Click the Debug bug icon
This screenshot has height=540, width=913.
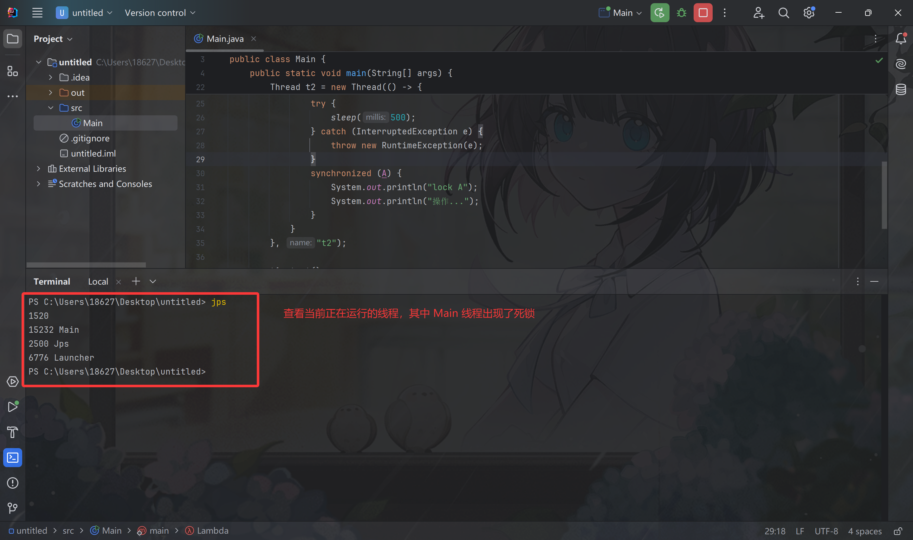click(681, 13)
